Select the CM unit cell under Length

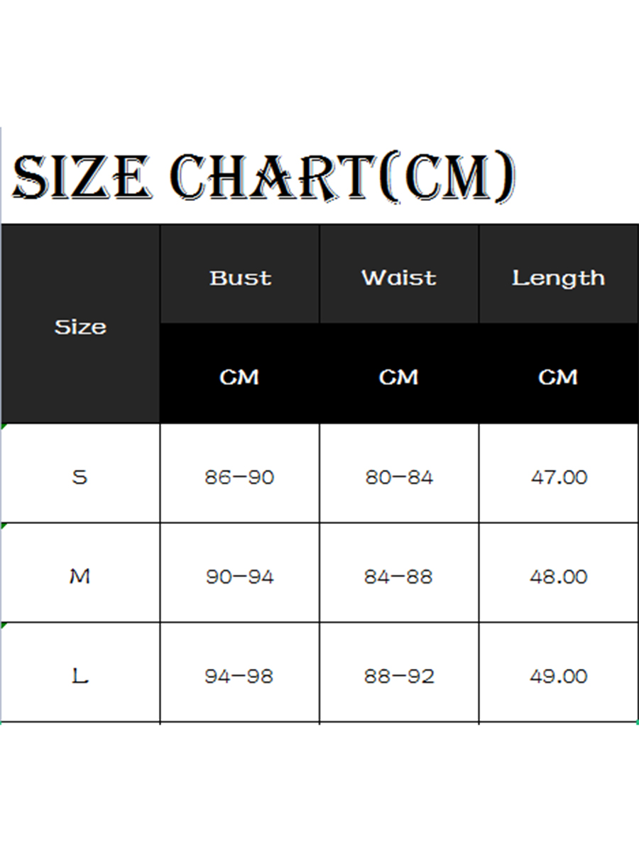[559, 377]
